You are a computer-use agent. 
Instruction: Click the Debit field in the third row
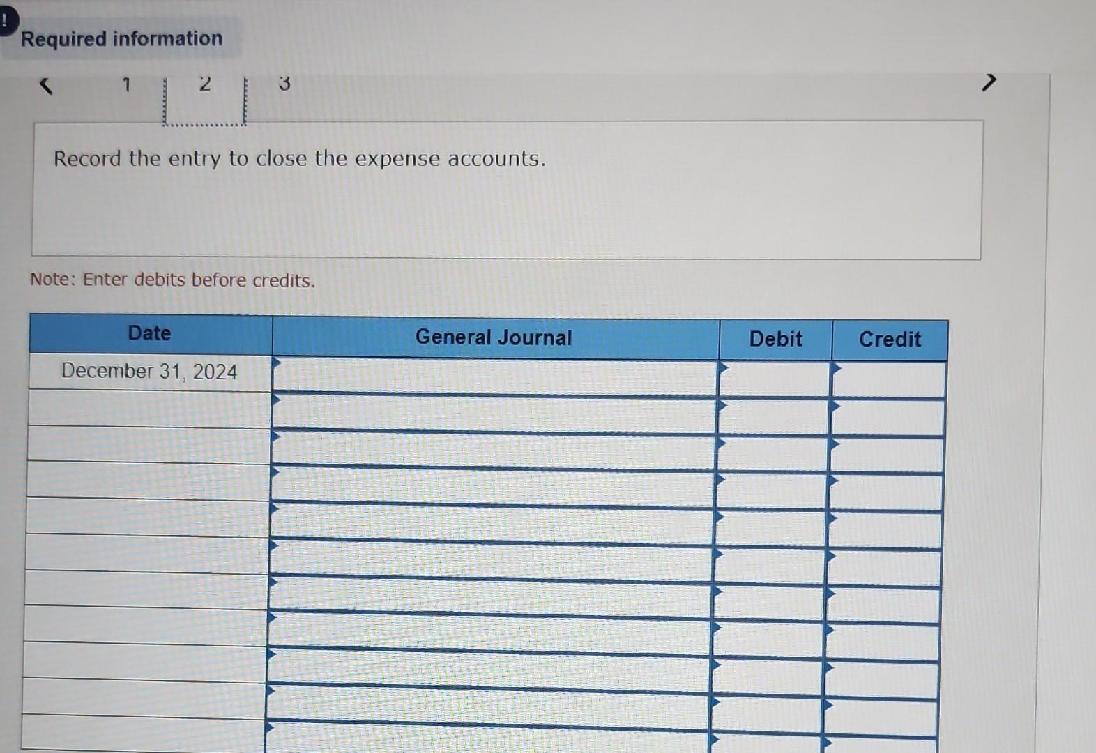click(772, 454)
